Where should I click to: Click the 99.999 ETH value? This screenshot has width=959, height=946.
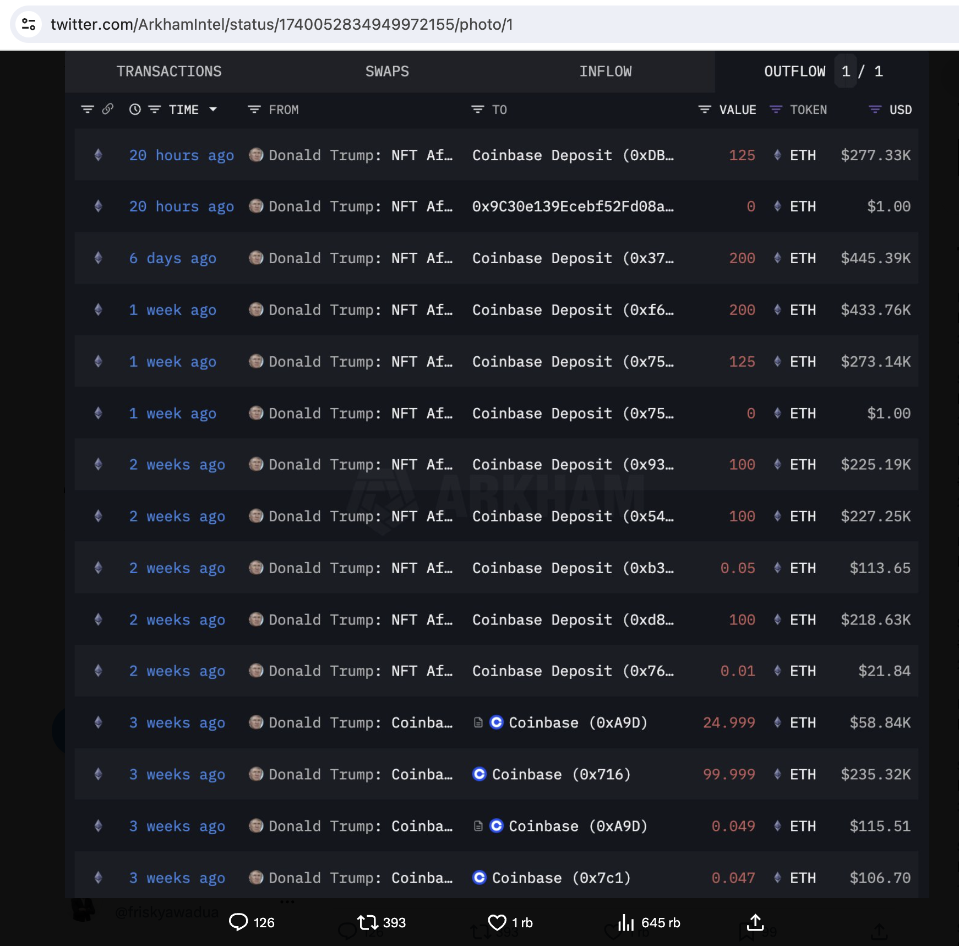click(729, 775)
